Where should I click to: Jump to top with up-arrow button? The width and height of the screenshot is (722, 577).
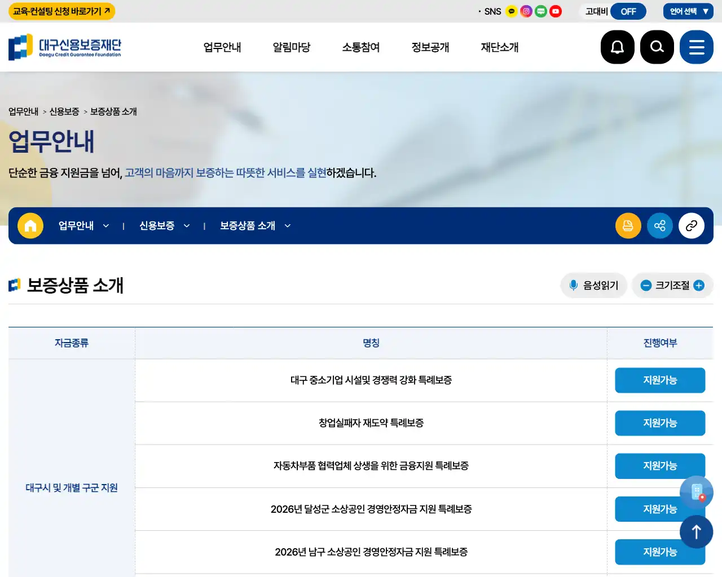[x=697, y=532]
